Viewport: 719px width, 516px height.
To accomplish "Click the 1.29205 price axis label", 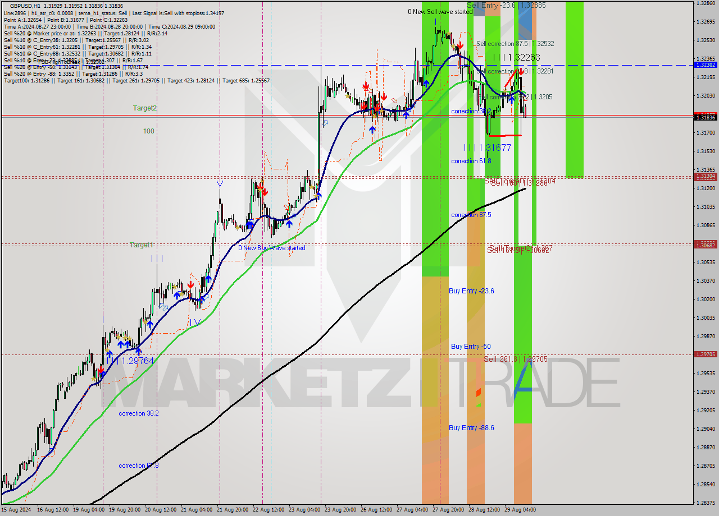I will click(x=706, y=411).
